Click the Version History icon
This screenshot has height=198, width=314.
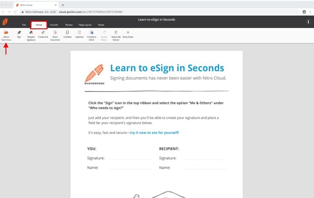104,33
